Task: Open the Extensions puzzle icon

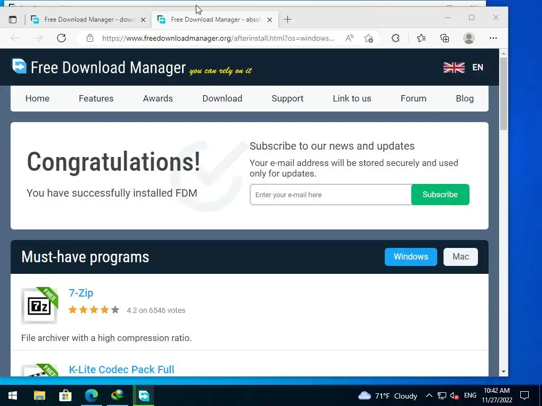Action: click(396, 38)
